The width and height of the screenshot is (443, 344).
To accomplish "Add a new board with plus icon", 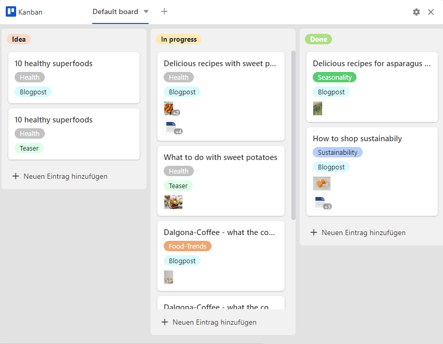I will [x=164, y=11].
